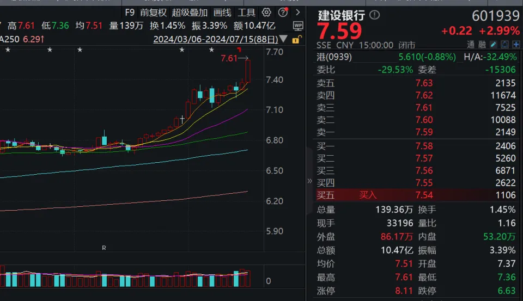Click the 买入 buy button
Viewport: 523px width, 301px height.
pos(368,194)
